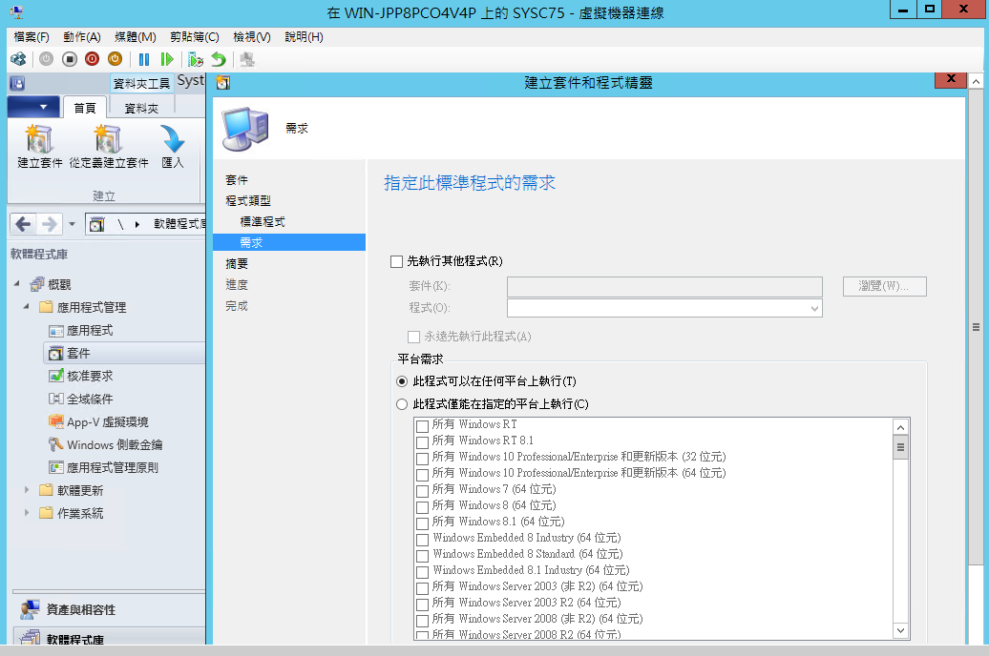The image size is (989, 656).
Task: Click the forward navigation arrow
Action: tap(49, 224)
